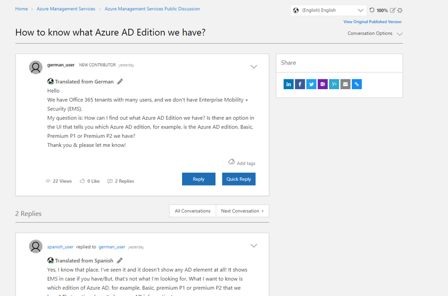Click the 2 Replies count under post
Image resolution: width=448 pixels, height=296 pixels.
124,181
